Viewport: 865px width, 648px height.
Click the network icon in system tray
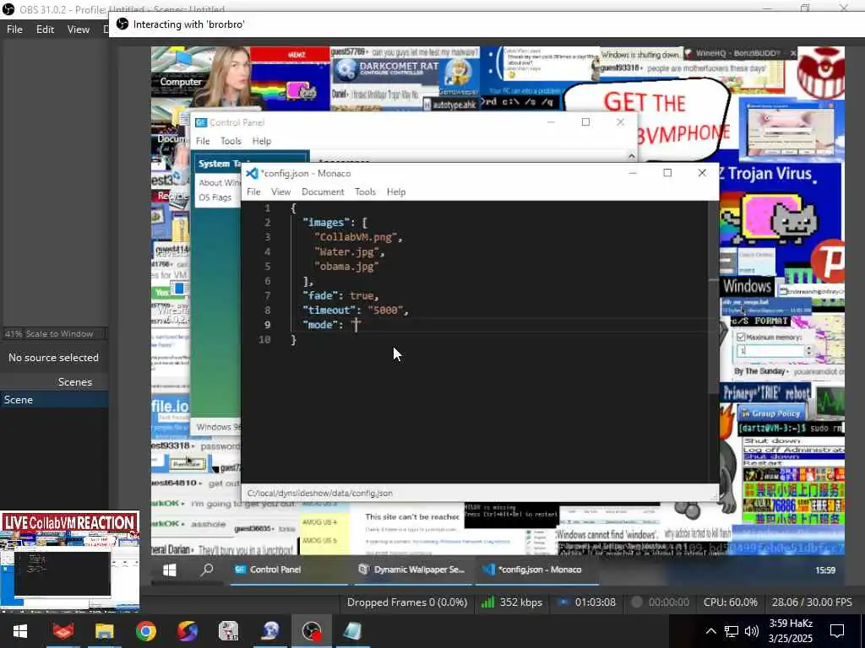coord(732,631)
